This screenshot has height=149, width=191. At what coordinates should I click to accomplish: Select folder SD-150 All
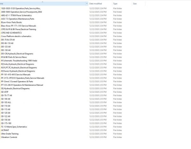(x=6, y=120)
